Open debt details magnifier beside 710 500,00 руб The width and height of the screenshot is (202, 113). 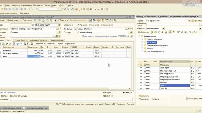131,36
